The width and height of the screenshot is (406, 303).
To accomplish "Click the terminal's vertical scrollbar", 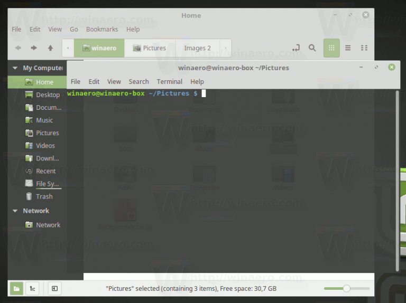I will point(398,181).
